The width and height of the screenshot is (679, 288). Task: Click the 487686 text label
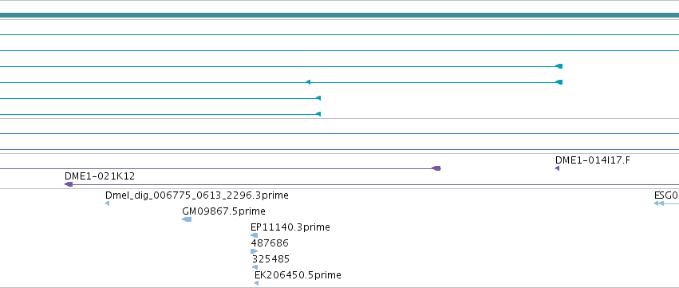[x=270, y=243]
